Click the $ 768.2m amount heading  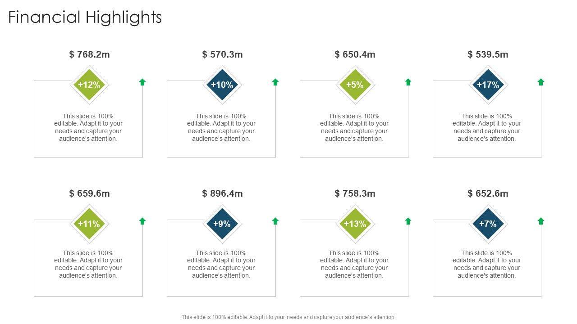pyautogui.click(x=89, y=54)
